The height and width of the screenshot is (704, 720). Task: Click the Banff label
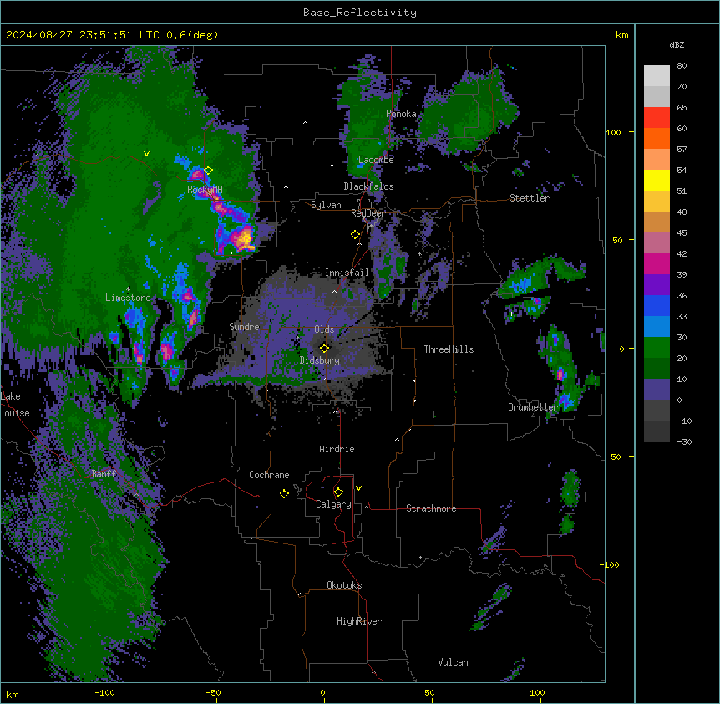coord(104,474)
